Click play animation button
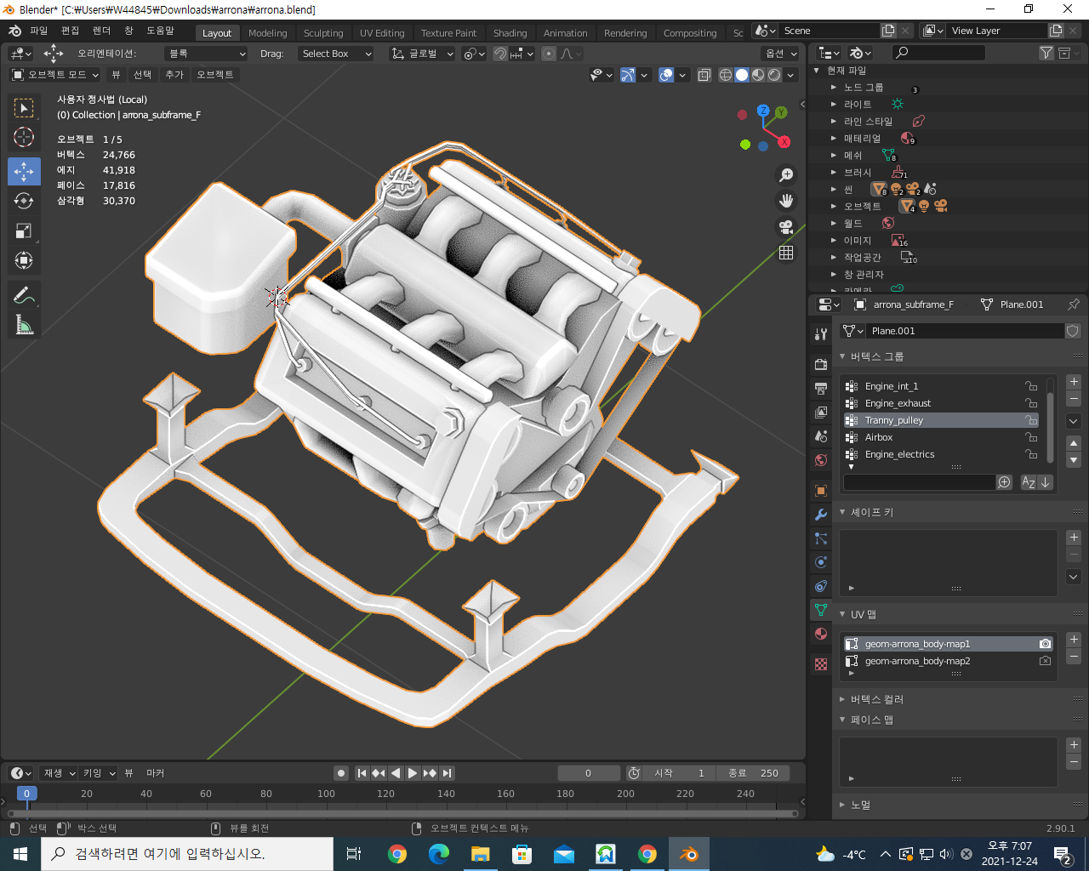Screen dimensions: 1089x871 point(413,773)
